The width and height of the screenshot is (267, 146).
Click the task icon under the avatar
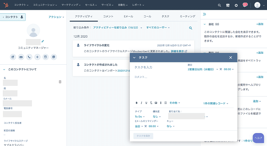coord(45,57)
